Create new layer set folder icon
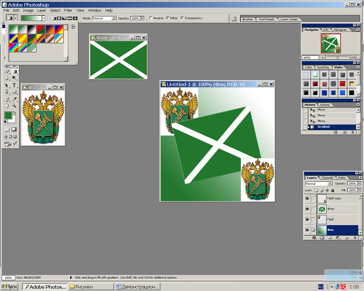Image resolution: width=364 pixels, height=291 pixels. (330, 238)
